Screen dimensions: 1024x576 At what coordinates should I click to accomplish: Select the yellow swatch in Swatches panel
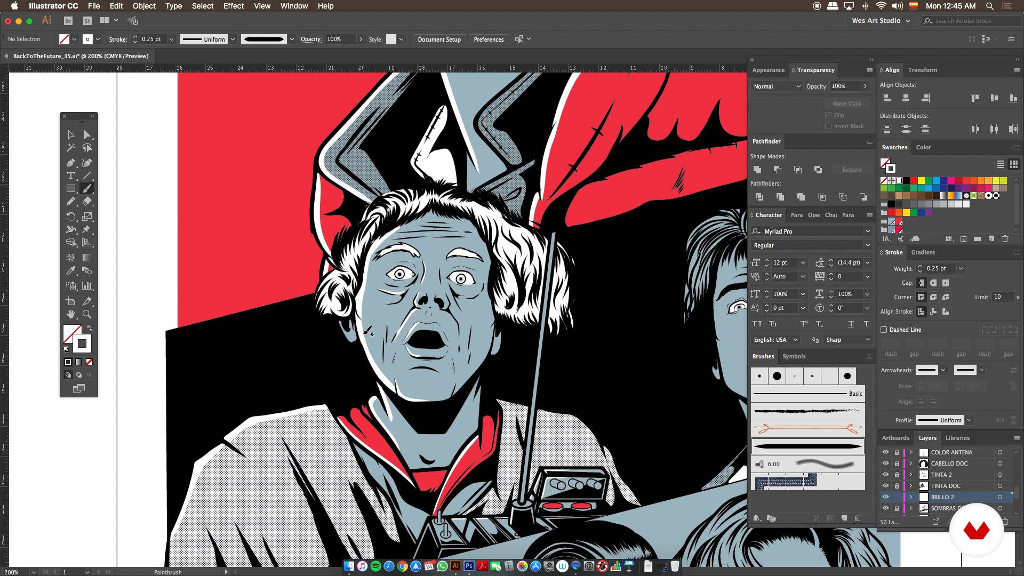point(921,181)
